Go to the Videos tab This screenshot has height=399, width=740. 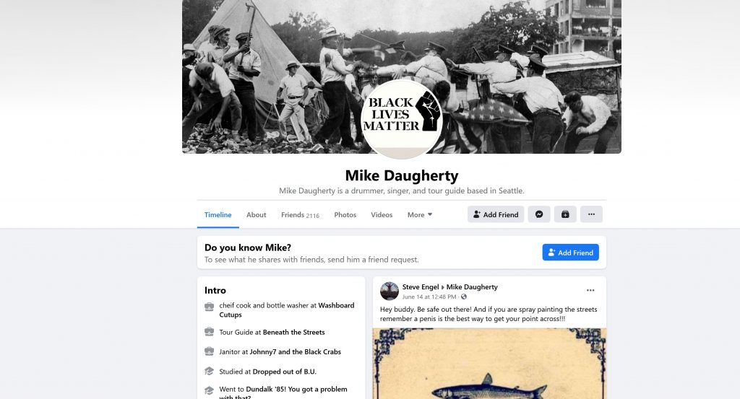(382, 215)
